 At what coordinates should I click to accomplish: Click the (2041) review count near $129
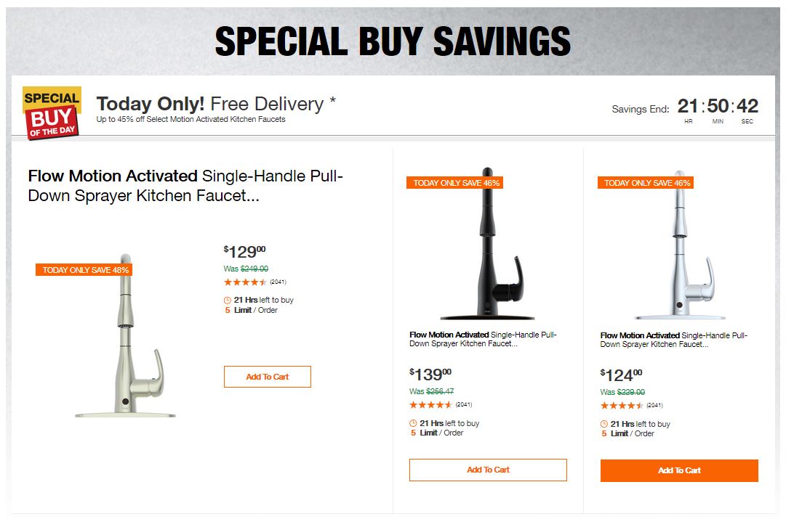click(278, 282)
